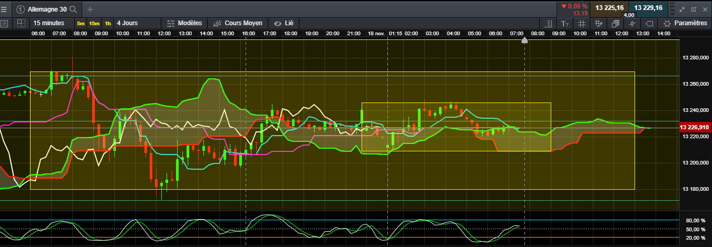Click the buy price 13 229,16

tap(649, 7)
